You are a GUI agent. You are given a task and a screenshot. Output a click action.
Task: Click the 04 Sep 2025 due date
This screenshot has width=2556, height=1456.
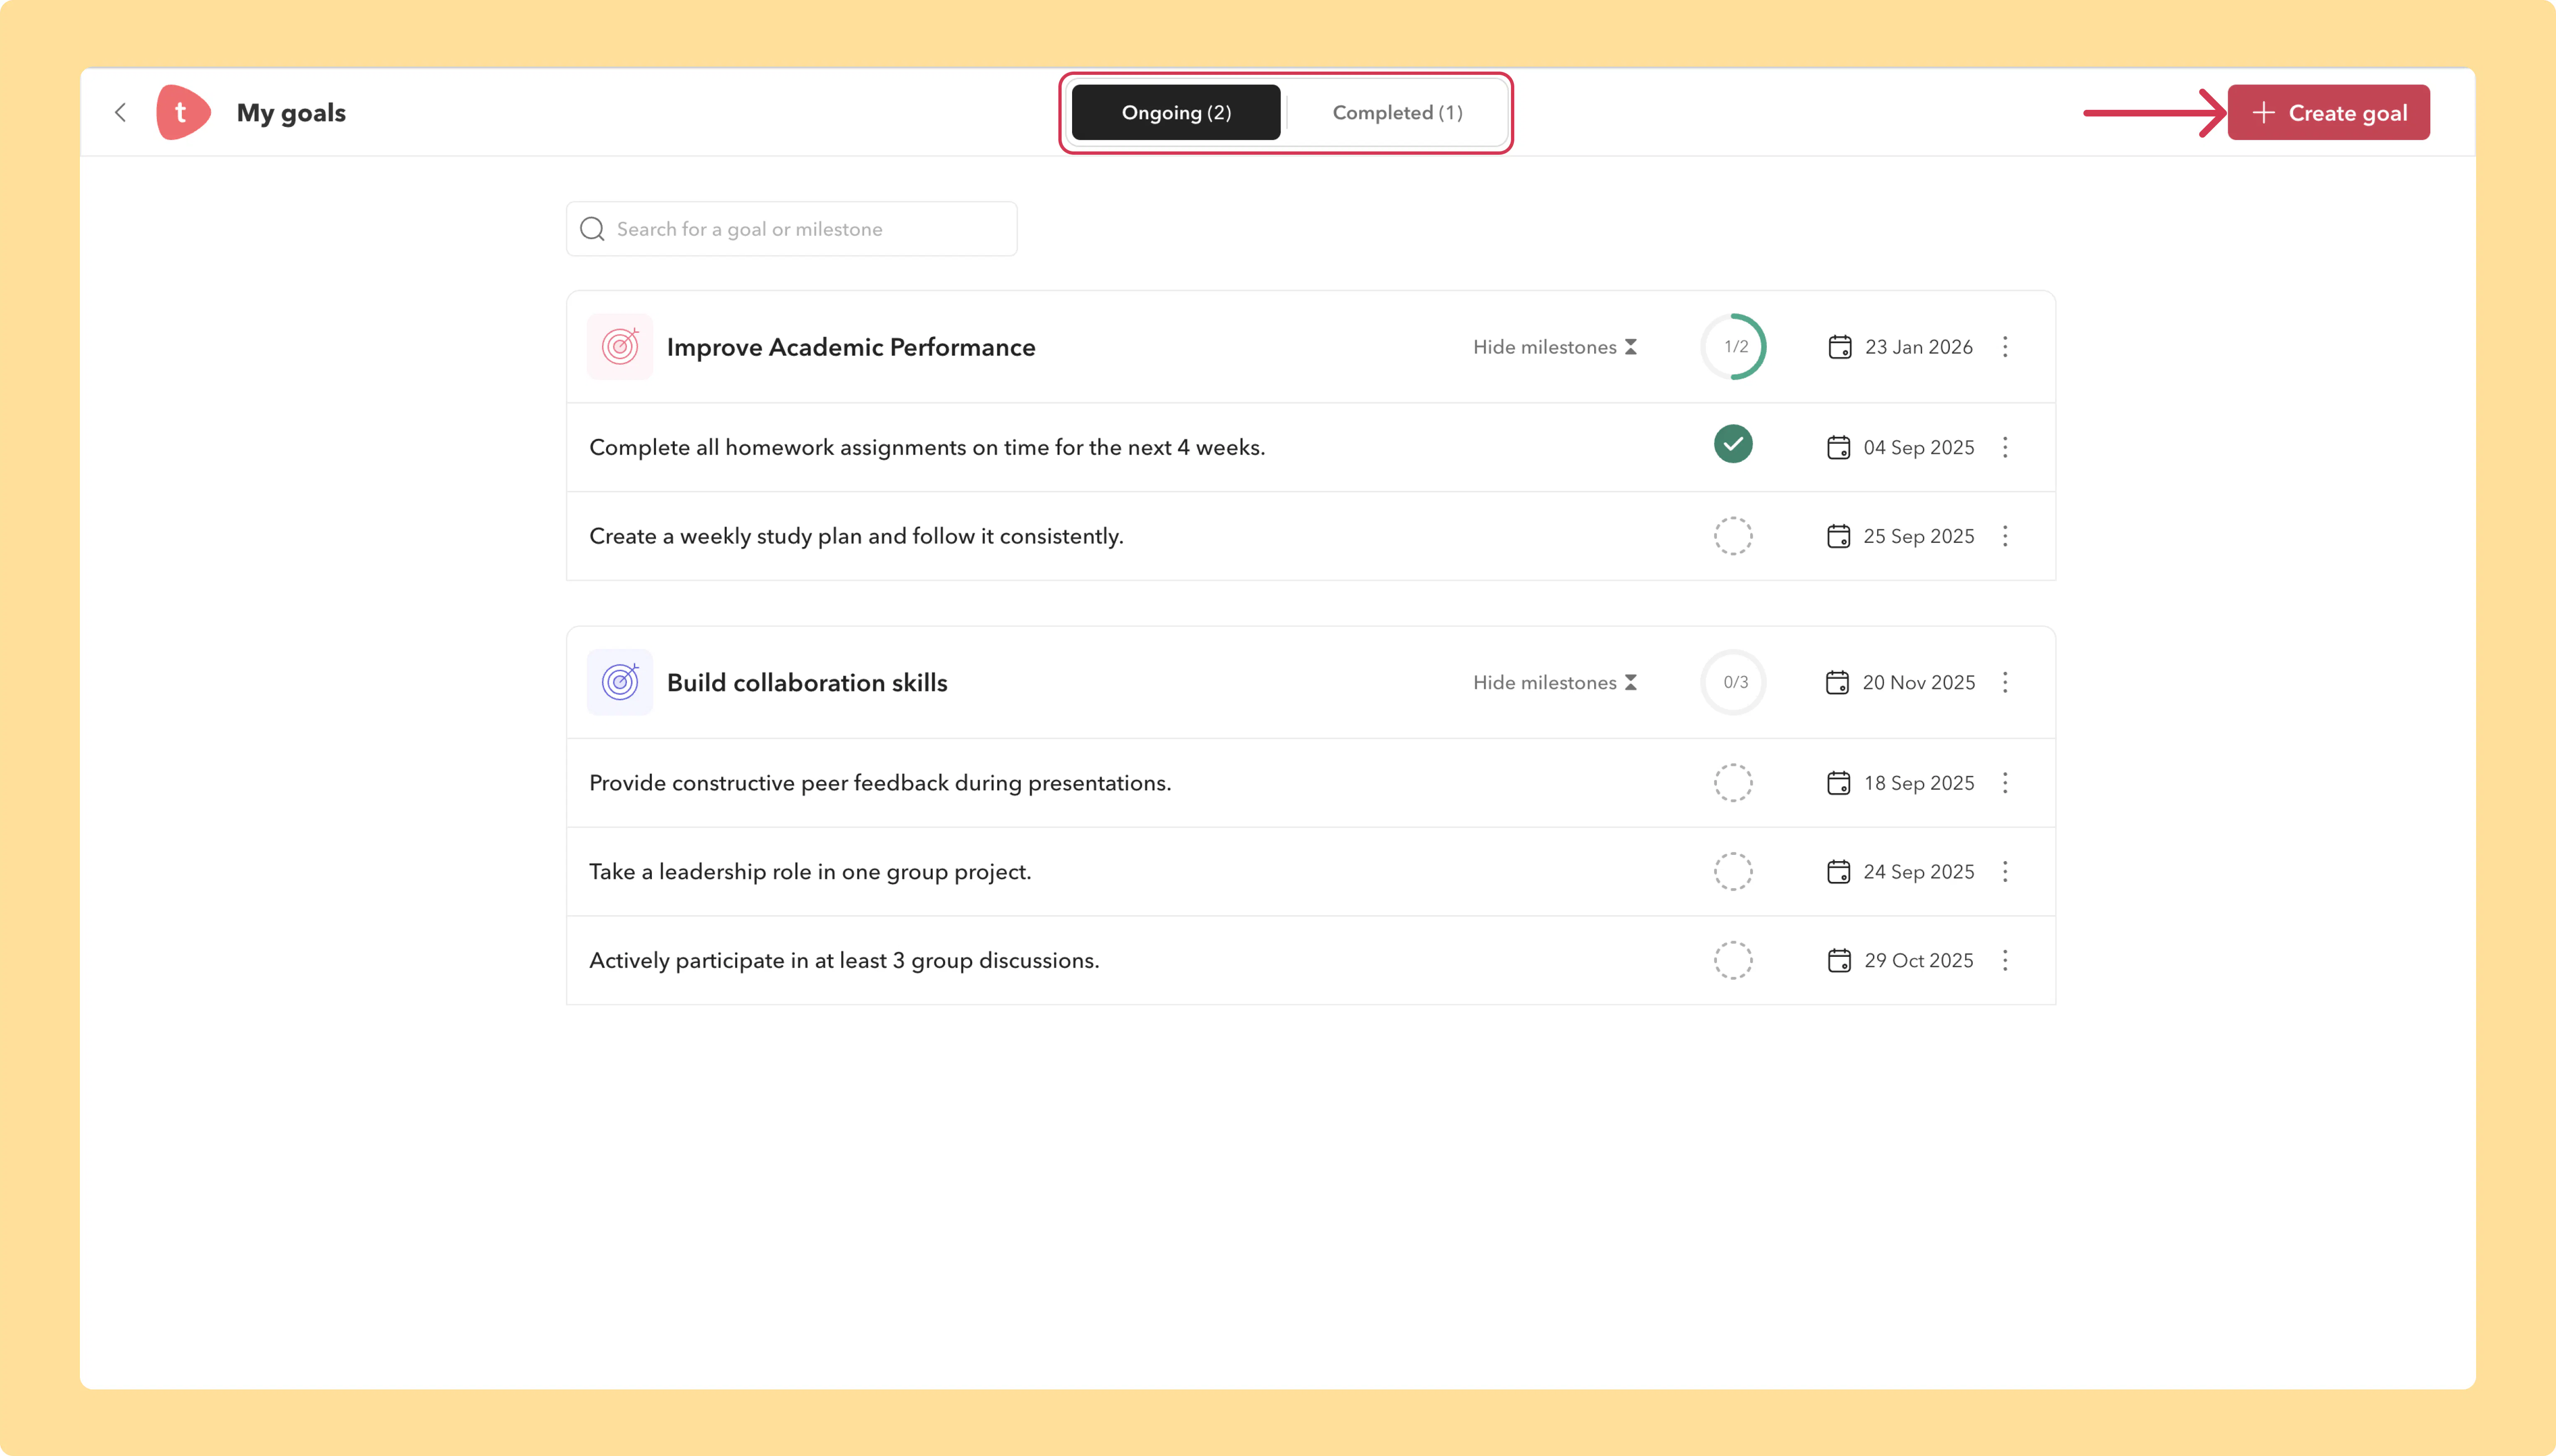click(1919, 447)
